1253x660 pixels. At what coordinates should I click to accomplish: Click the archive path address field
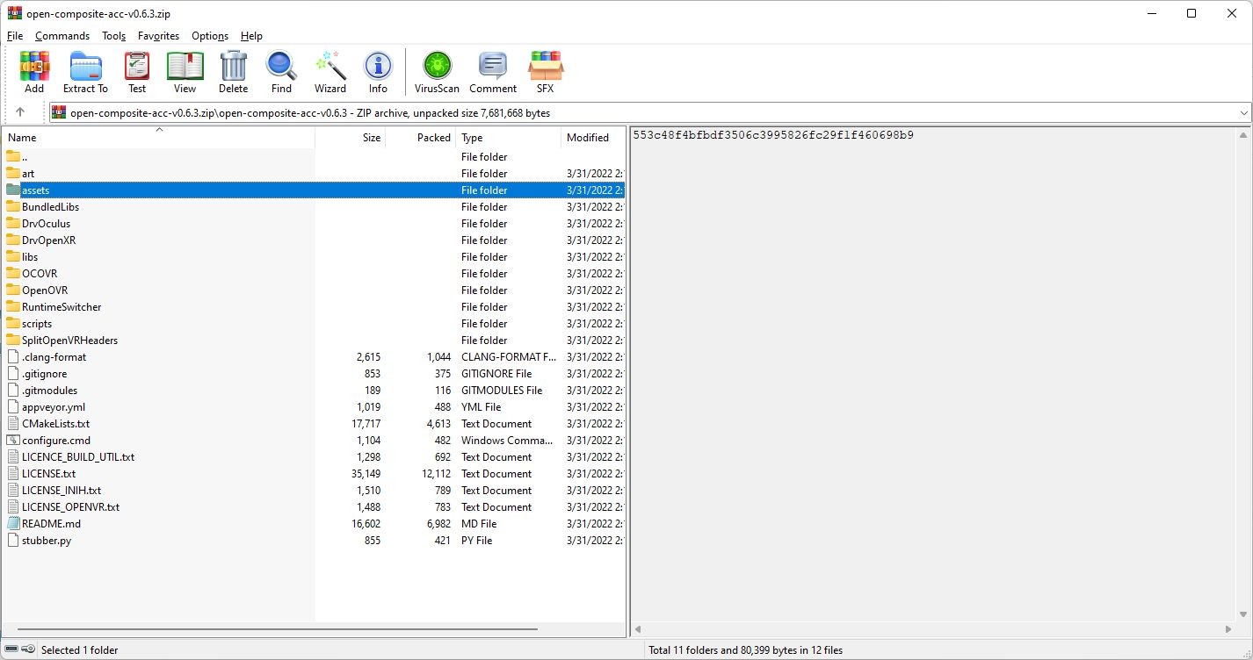(x=650, y=112)
